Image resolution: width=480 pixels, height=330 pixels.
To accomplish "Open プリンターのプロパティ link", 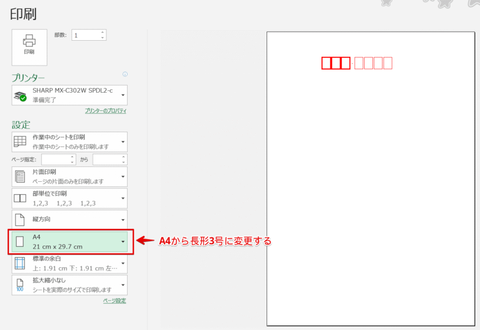I will 106,111.
